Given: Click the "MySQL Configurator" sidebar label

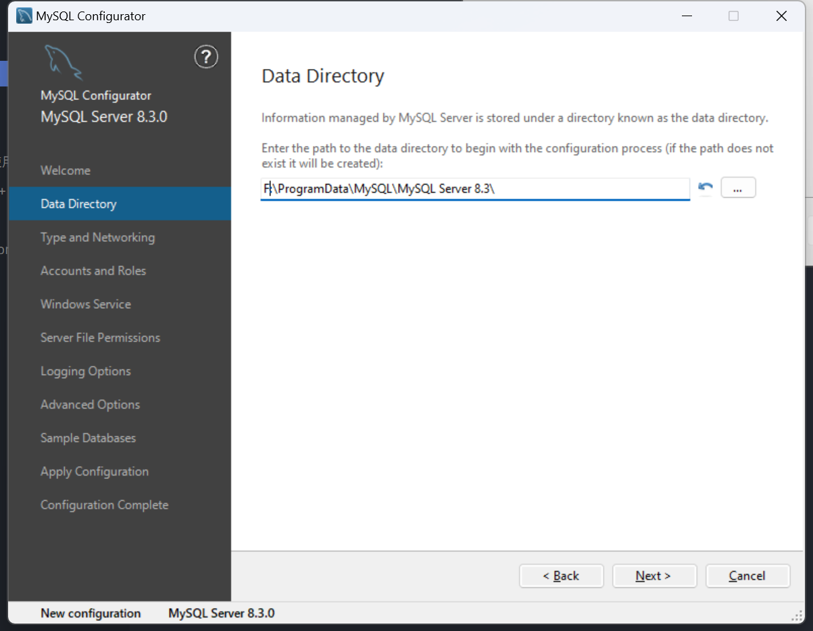Looking at the screenshot, I should pos(96,96).
